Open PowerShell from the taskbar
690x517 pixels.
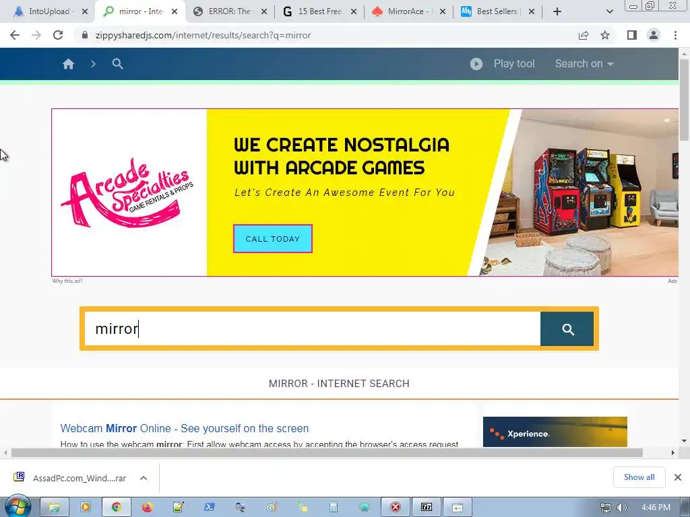pyautogui.click(x=209, y=508)
